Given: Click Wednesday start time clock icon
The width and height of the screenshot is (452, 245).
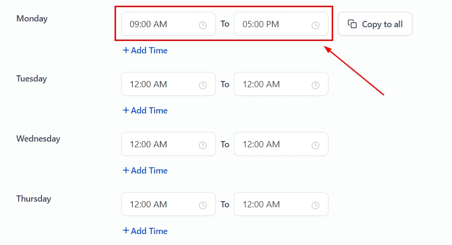Looking at the screenshot, I should click(x=203, y=145).
